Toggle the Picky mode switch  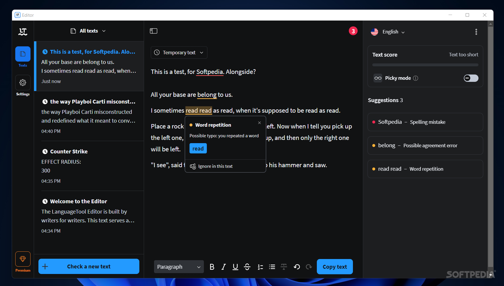pyautogui.click(x=471, y=78)
